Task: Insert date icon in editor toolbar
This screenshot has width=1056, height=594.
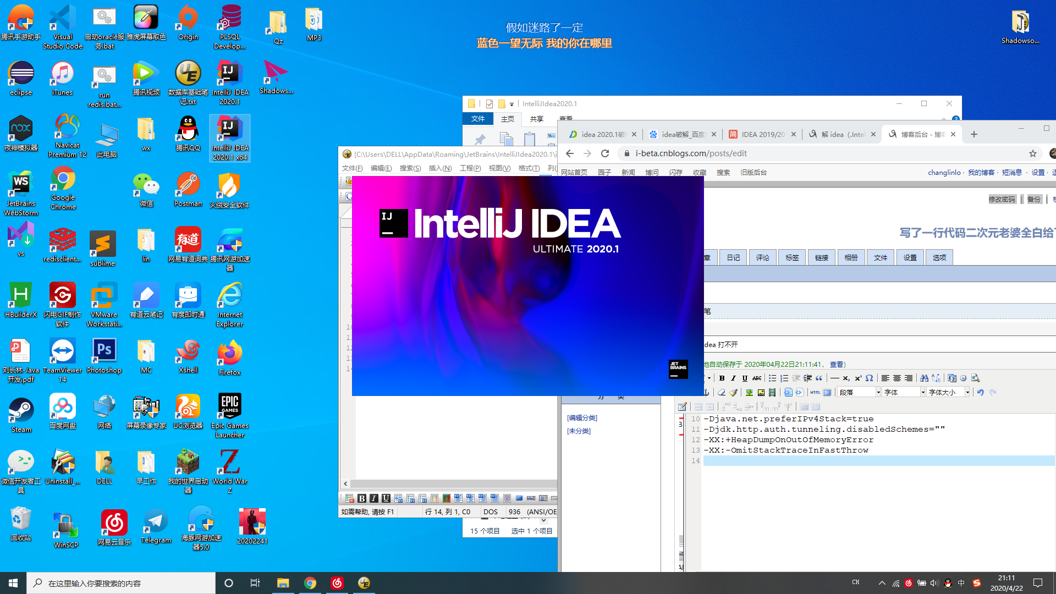Action: pyautogui.click(x=952, y=378)
